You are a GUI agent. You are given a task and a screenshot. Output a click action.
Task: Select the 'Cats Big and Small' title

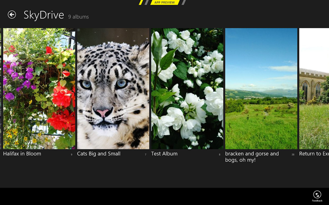point(99,154)
